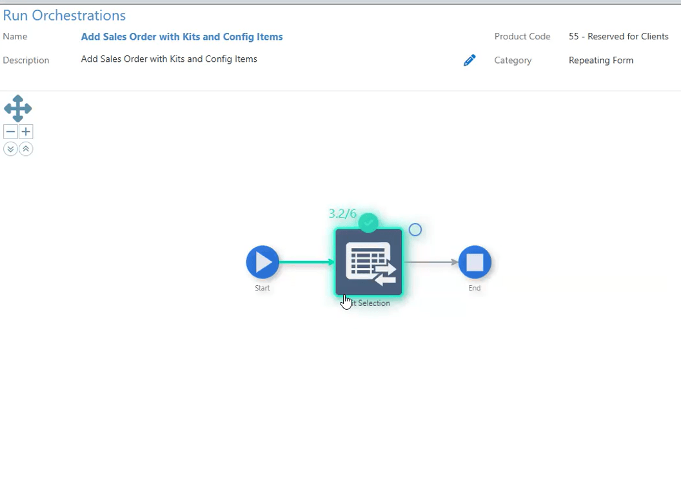Click the Start label under play node
Screen dimensions: 681x503
pyautogui.click(x=262, y=288)
